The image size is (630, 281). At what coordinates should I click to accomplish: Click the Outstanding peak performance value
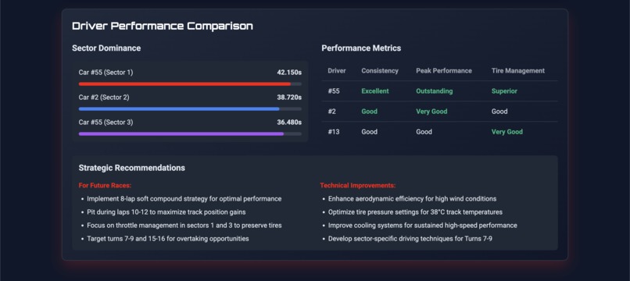(x=435, y=91)
